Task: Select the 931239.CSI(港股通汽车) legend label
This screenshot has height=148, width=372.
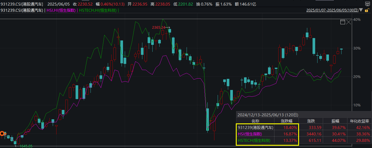Action: [22, 10]
